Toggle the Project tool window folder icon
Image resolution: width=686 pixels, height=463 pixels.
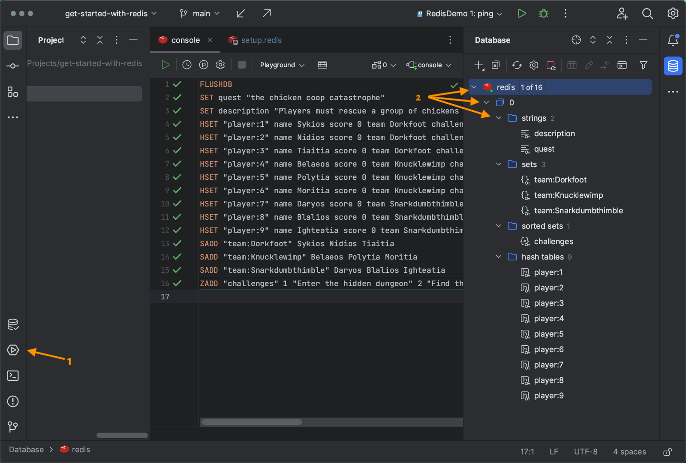point(13,40)
